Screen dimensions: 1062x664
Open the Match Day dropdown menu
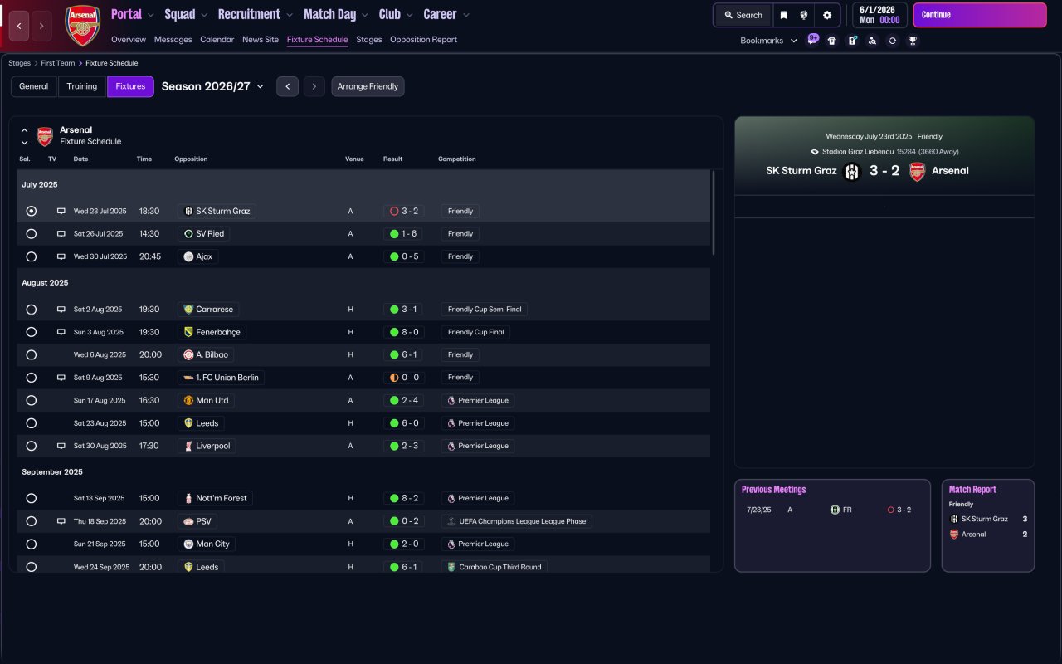point(337,14)
